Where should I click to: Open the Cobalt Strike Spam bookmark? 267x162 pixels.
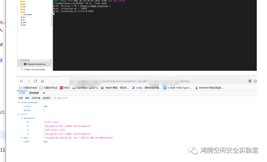point(178,88)
